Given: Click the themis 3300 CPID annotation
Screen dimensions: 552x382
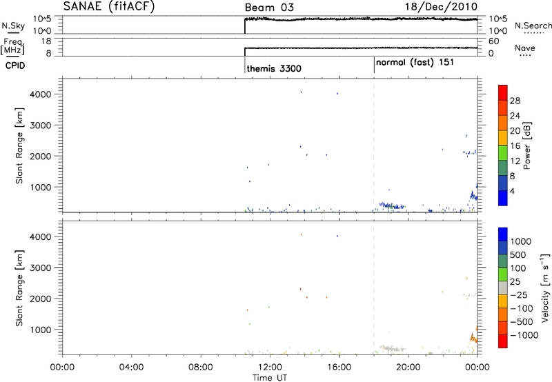Looking at the screenshot, I should pyautogui.click(x=274, y=68).
